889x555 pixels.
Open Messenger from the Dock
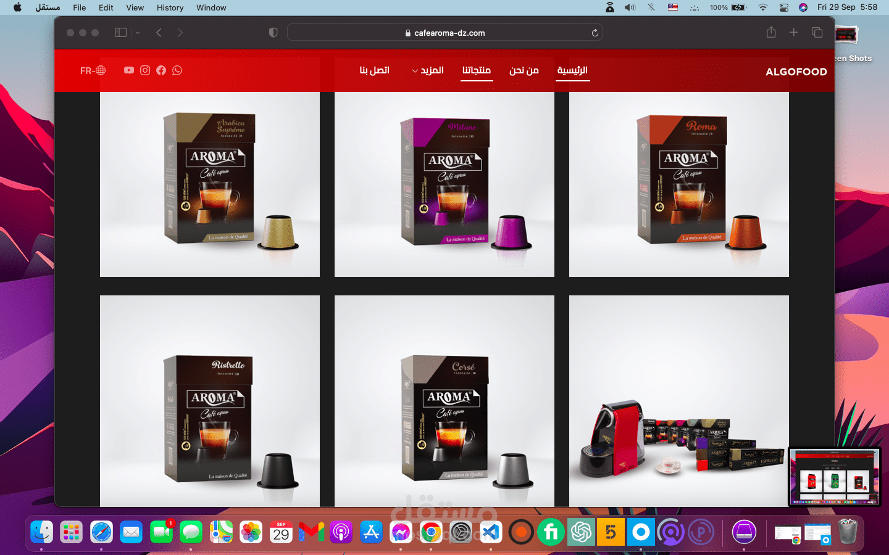click(401, 532)
